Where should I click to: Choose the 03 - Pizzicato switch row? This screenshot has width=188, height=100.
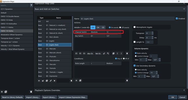pos(54,56)
